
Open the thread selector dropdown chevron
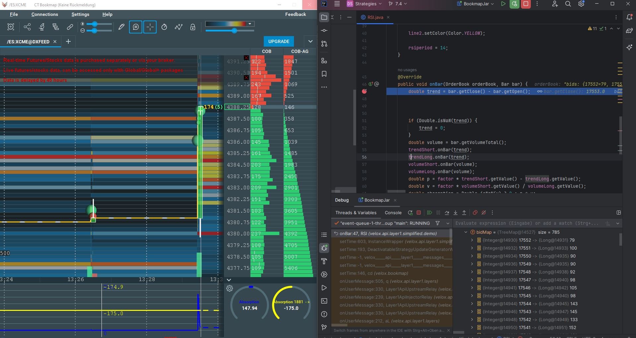[x=448, y=223]
